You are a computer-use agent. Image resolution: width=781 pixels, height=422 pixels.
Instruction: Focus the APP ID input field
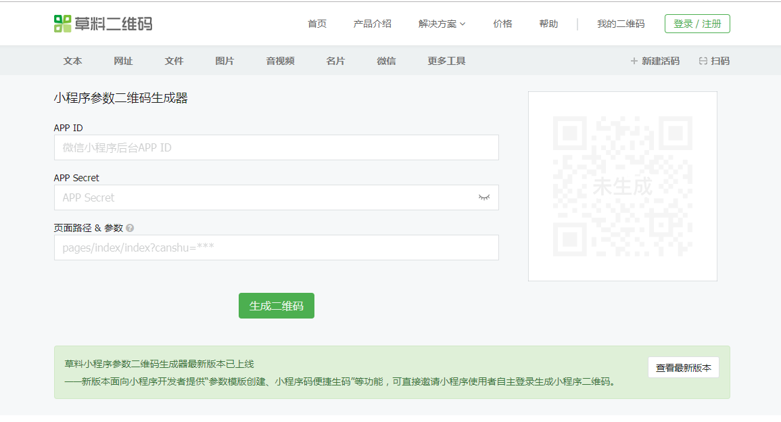(x=277, y=147)
